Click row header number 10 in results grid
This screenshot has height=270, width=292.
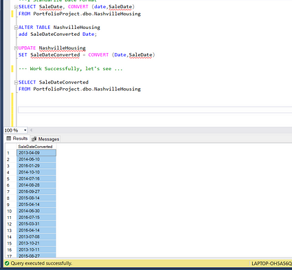(11, 211)
